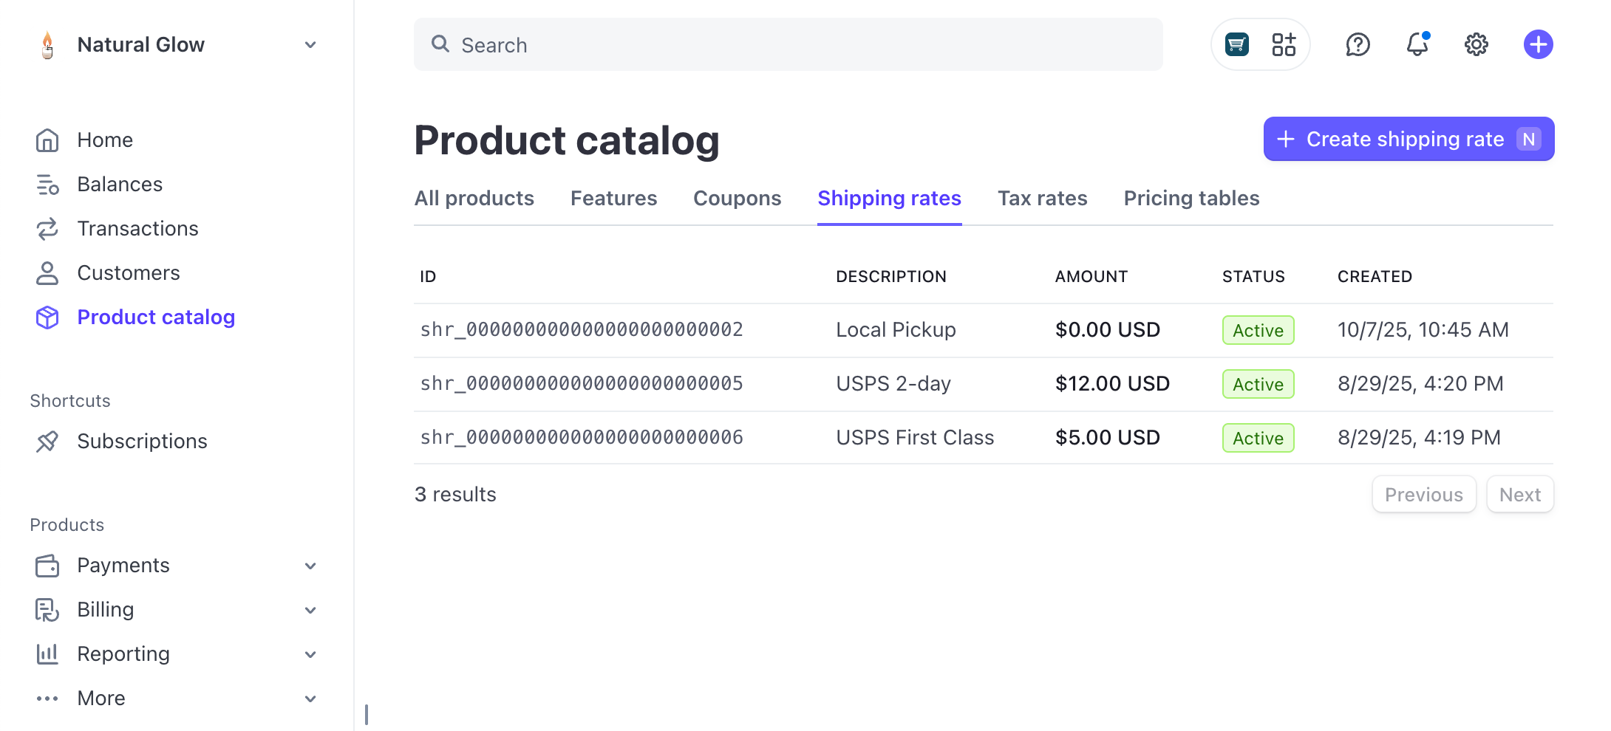This screenshot has width=1611, height=731.
Task: Click the grid-add apps icon
Action: [1284, 44]
